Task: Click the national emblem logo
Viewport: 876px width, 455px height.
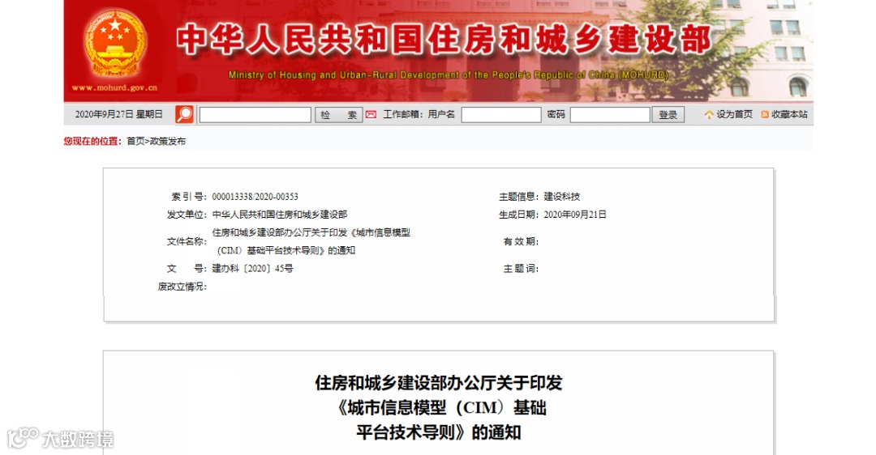Action: tap(115, 44)
